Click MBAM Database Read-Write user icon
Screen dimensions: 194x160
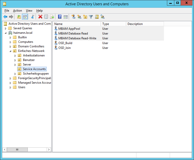[56, 38]
